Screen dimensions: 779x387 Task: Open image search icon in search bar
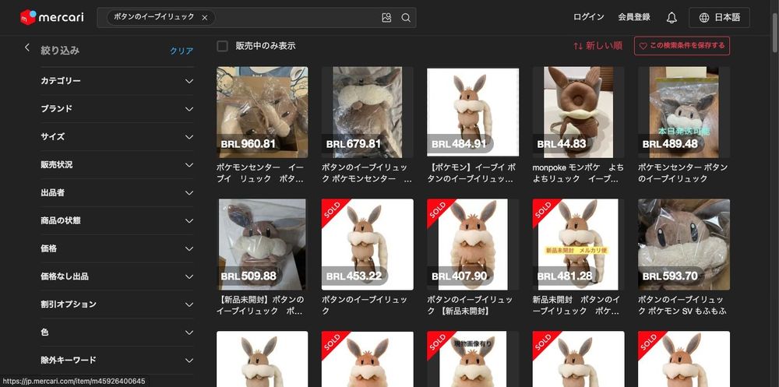tap(386, 17)
